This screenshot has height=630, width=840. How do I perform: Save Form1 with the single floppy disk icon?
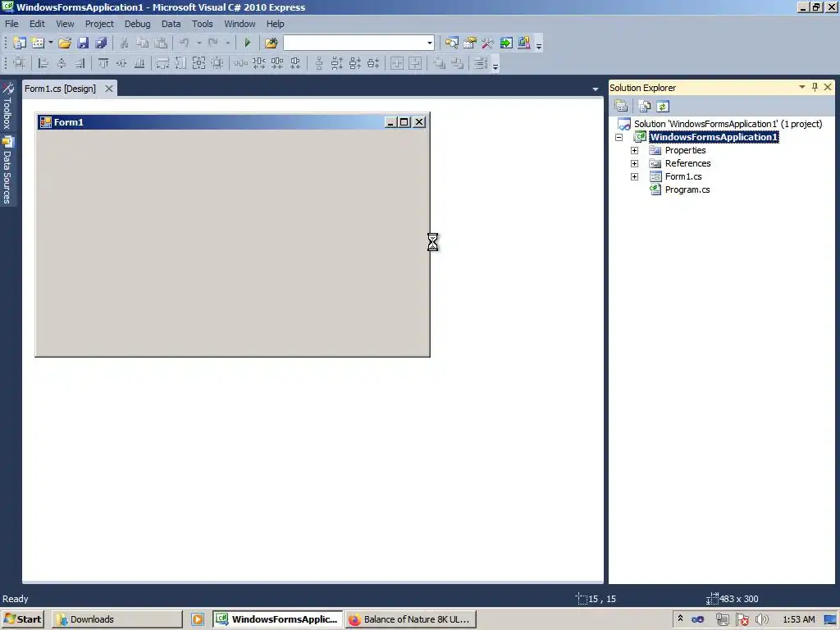[x=83, y=43]
